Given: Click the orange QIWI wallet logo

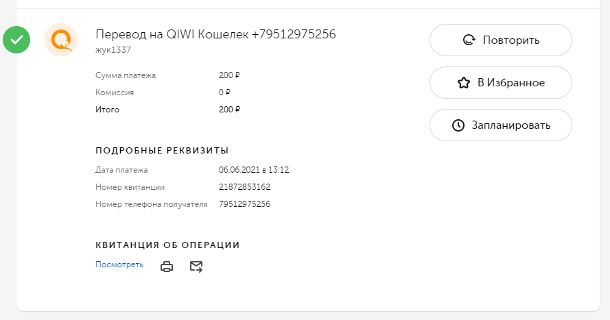Looking at the screenshot, I should (61, 40).
